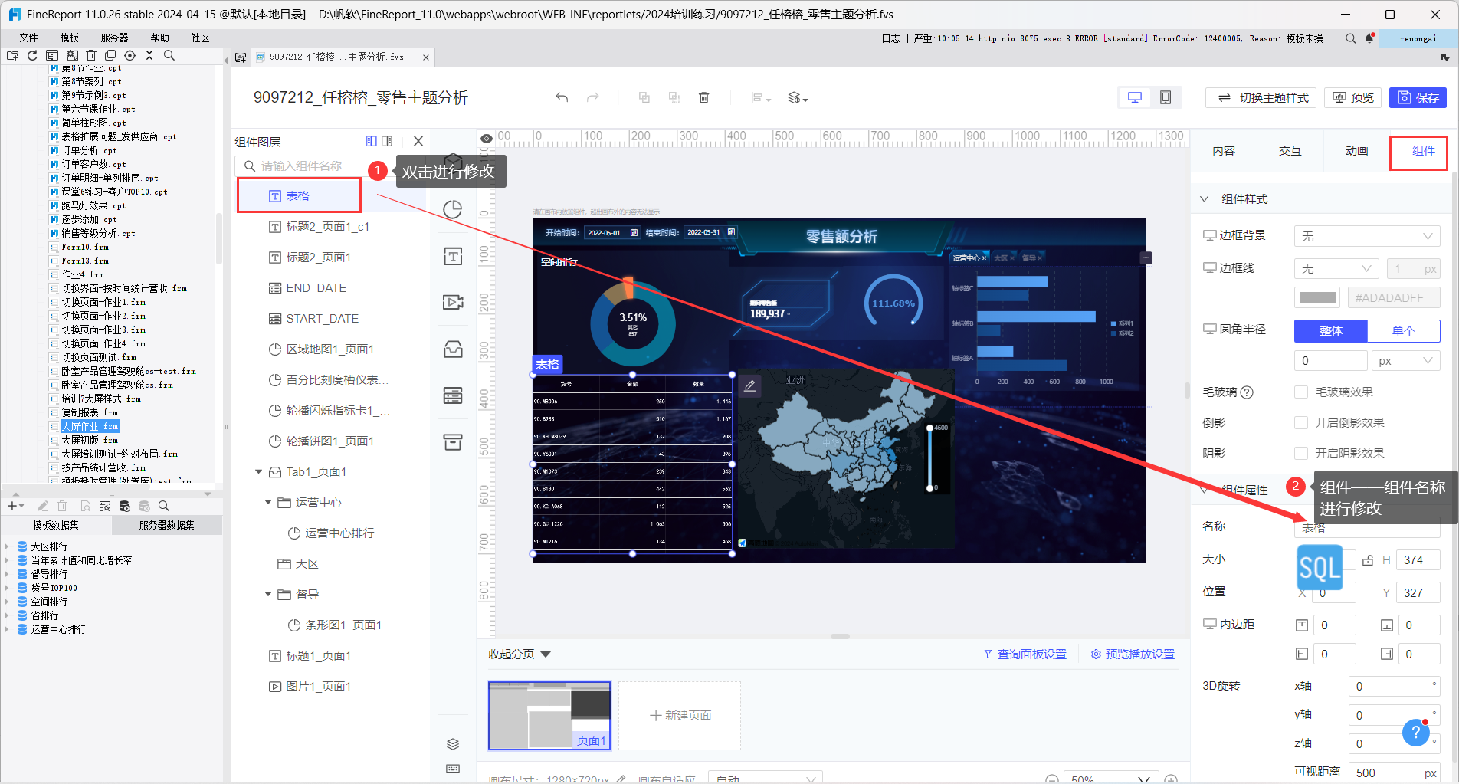
Task: Enable the 毛玻璃效果 checkbox
Action: [x=1300, y=392]
